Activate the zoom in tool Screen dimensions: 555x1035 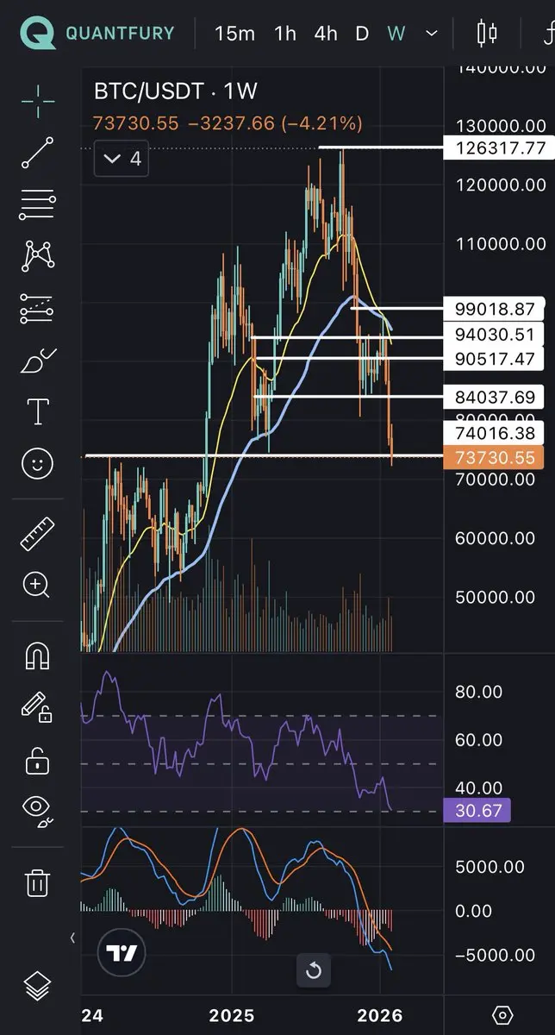click(x=38, y=586)
